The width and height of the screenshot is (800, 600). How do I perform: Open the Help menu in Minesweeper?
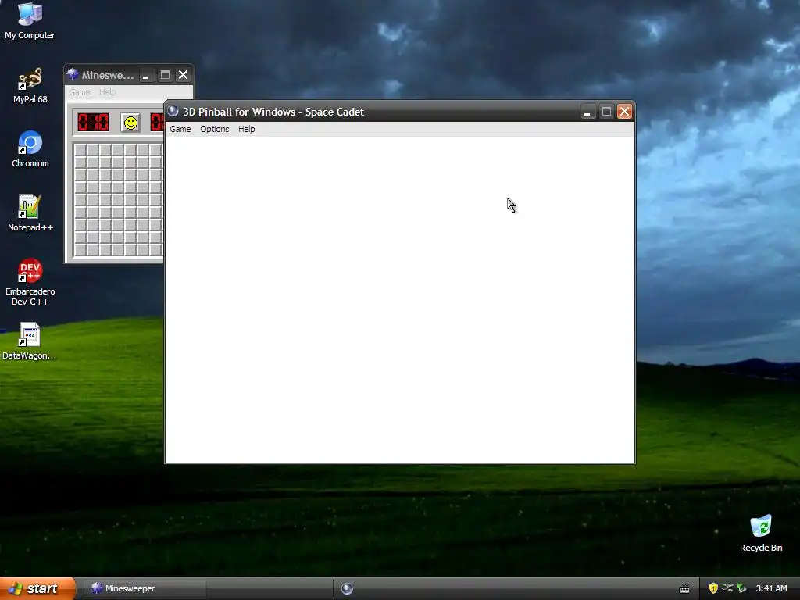pos(107,92)
